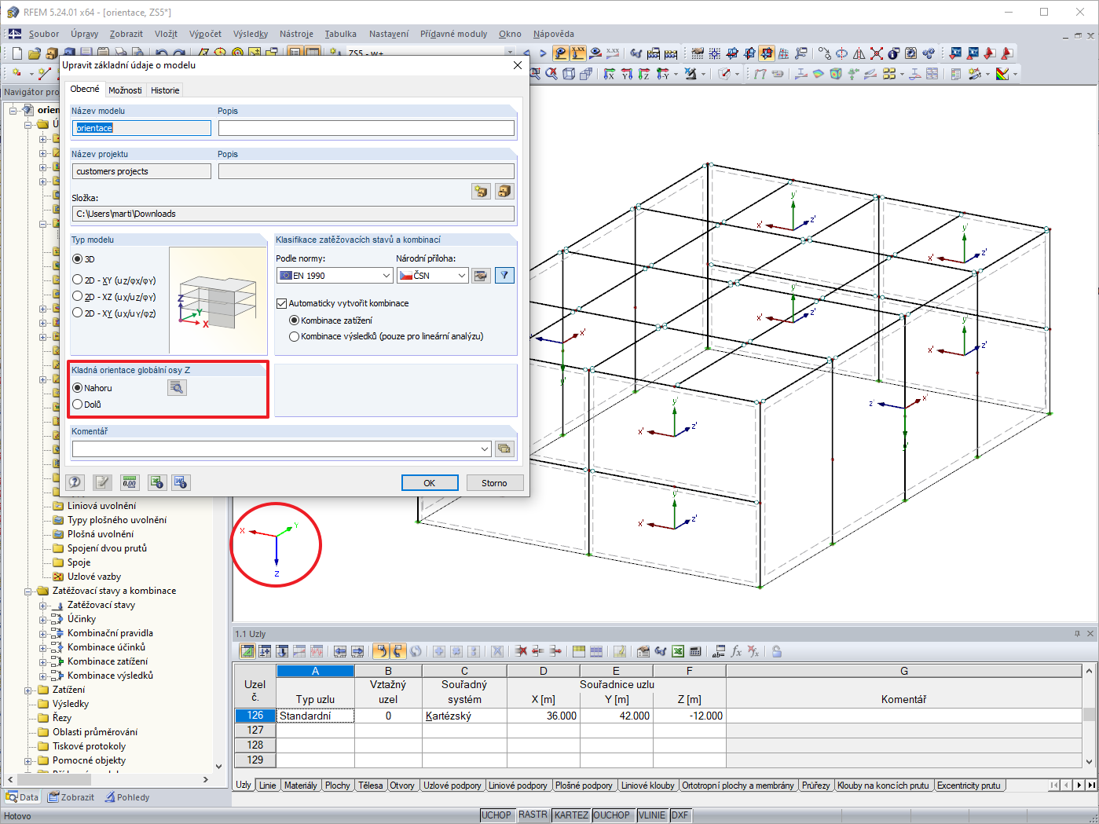Click the red X delete icon in toolbar
Screen dimensions: 1099x824
(876, 53)
